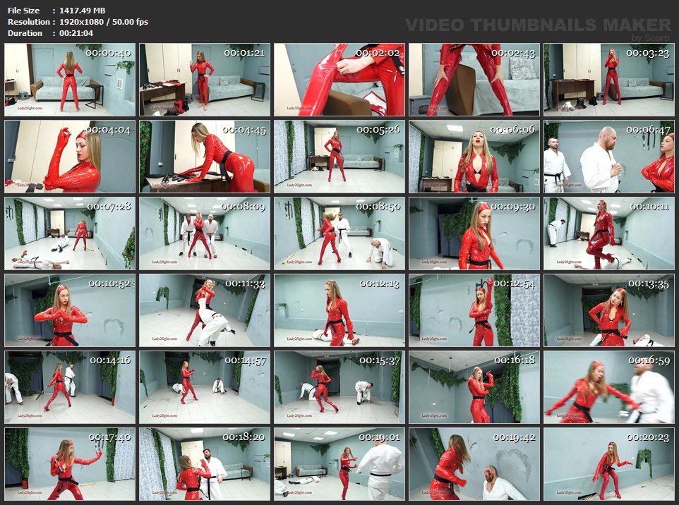
Task: Open the 00:02:43 thumbnail
Action: point(474,80)
